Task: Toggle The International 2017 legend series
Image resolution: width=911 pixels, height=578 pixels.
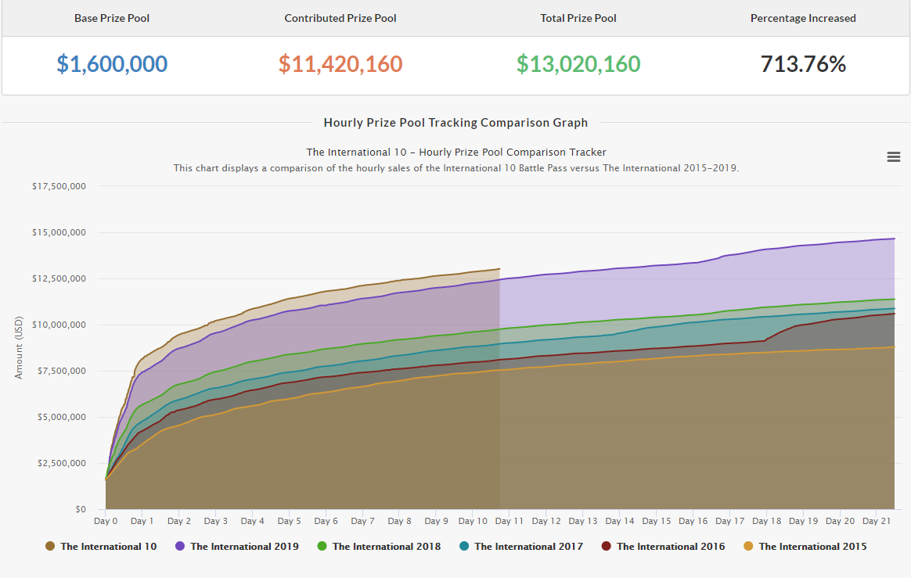Action: click(x=521, y=547)
